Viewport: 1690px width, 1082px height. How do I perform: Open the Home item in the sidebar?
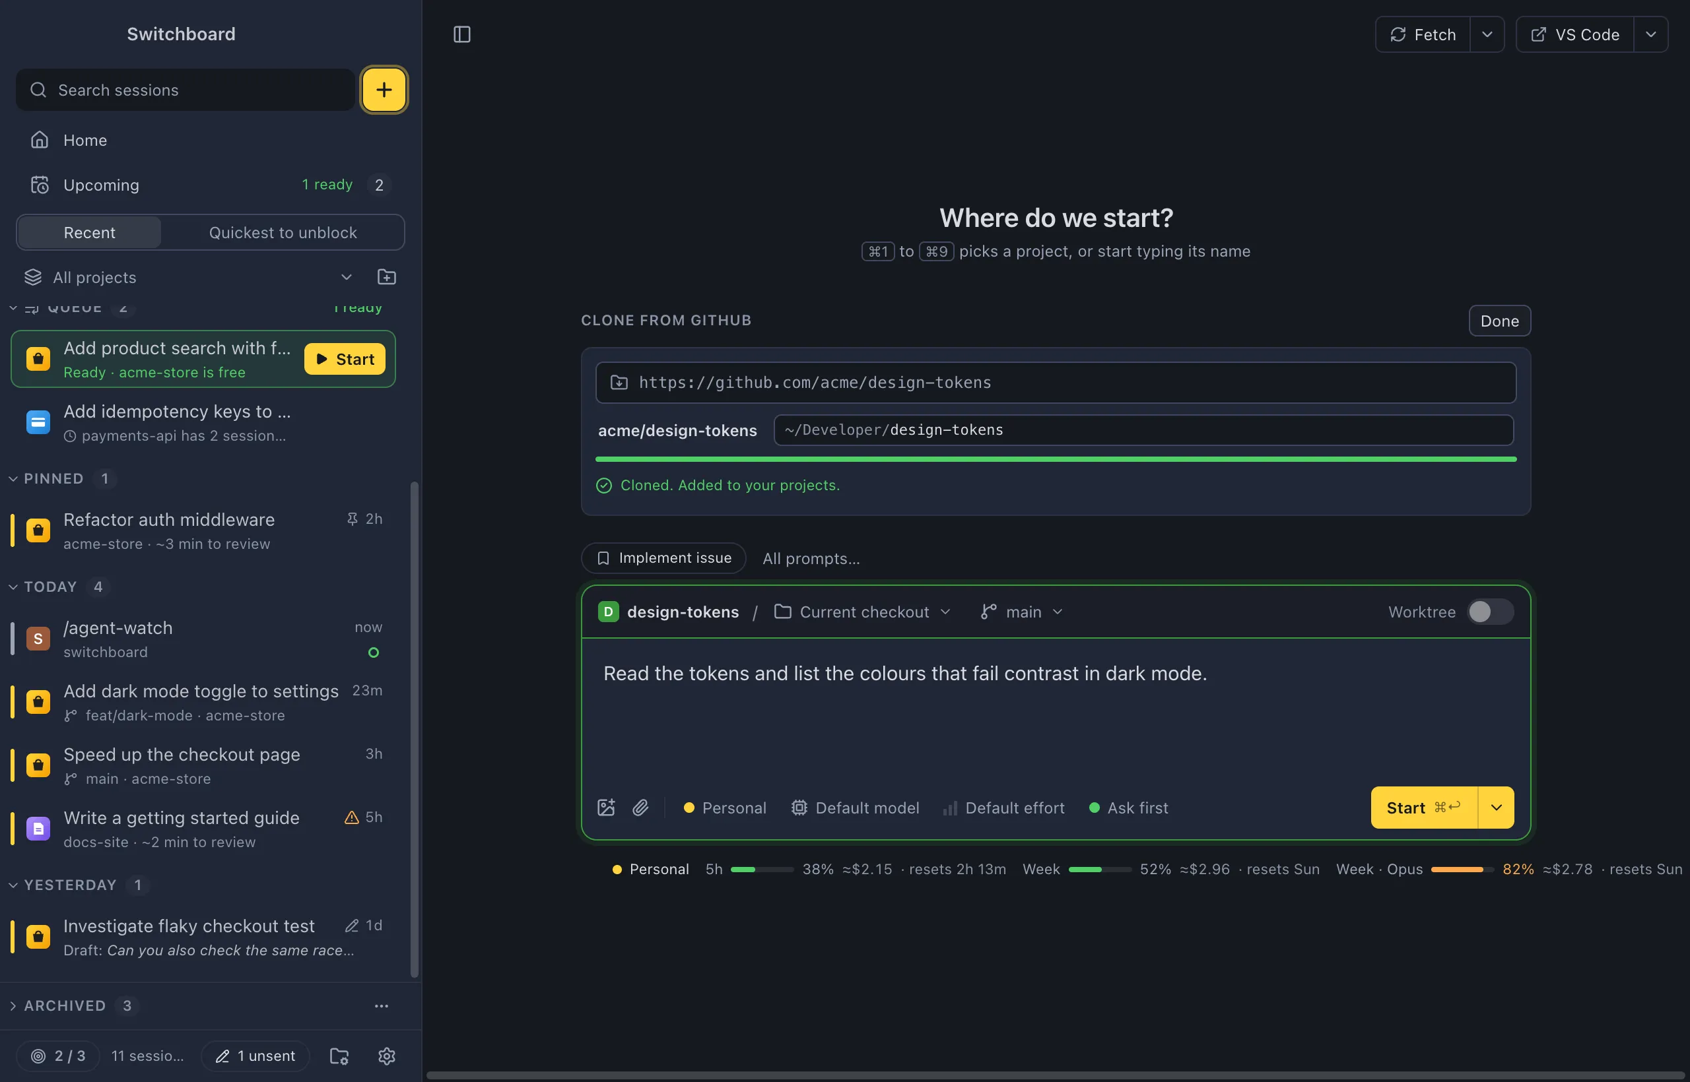[209, 140]
